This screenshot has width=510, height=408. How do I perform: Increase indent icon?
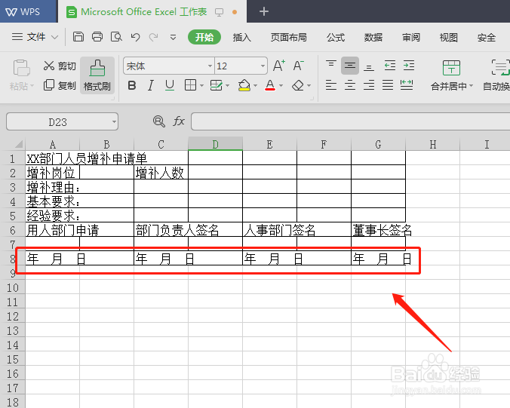(409, 66)
